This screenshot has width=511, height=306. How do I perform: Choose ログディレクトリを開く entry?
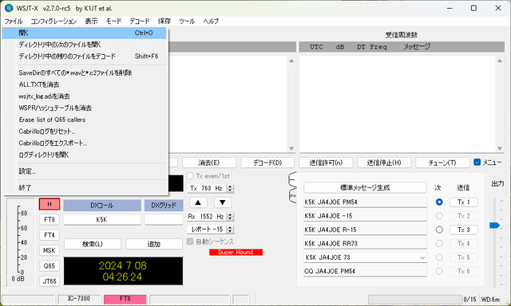[x=85, y=155]
